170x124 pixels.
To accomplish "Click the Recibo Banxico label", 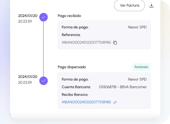I will (x=75, y=94).
